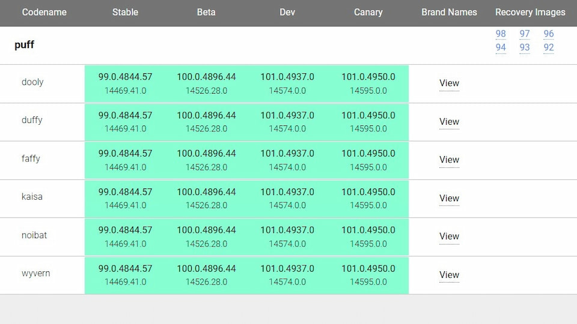
Task: Click dooly Dev version 101.0.4937.0
Action: 287,77
